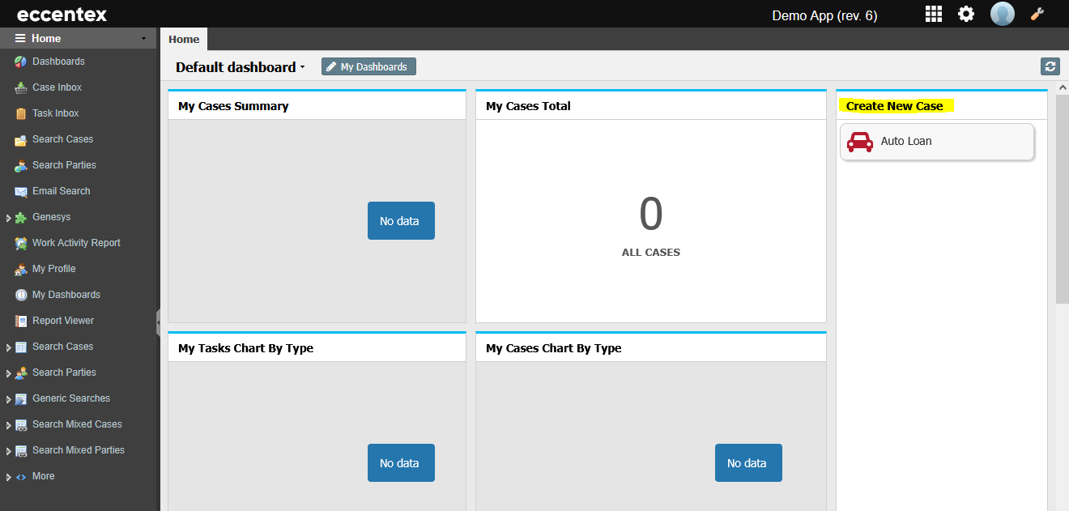Click the red car Auto Loan icon
The height and width of the screenshot is (511, 1069).
coord(859,142)
